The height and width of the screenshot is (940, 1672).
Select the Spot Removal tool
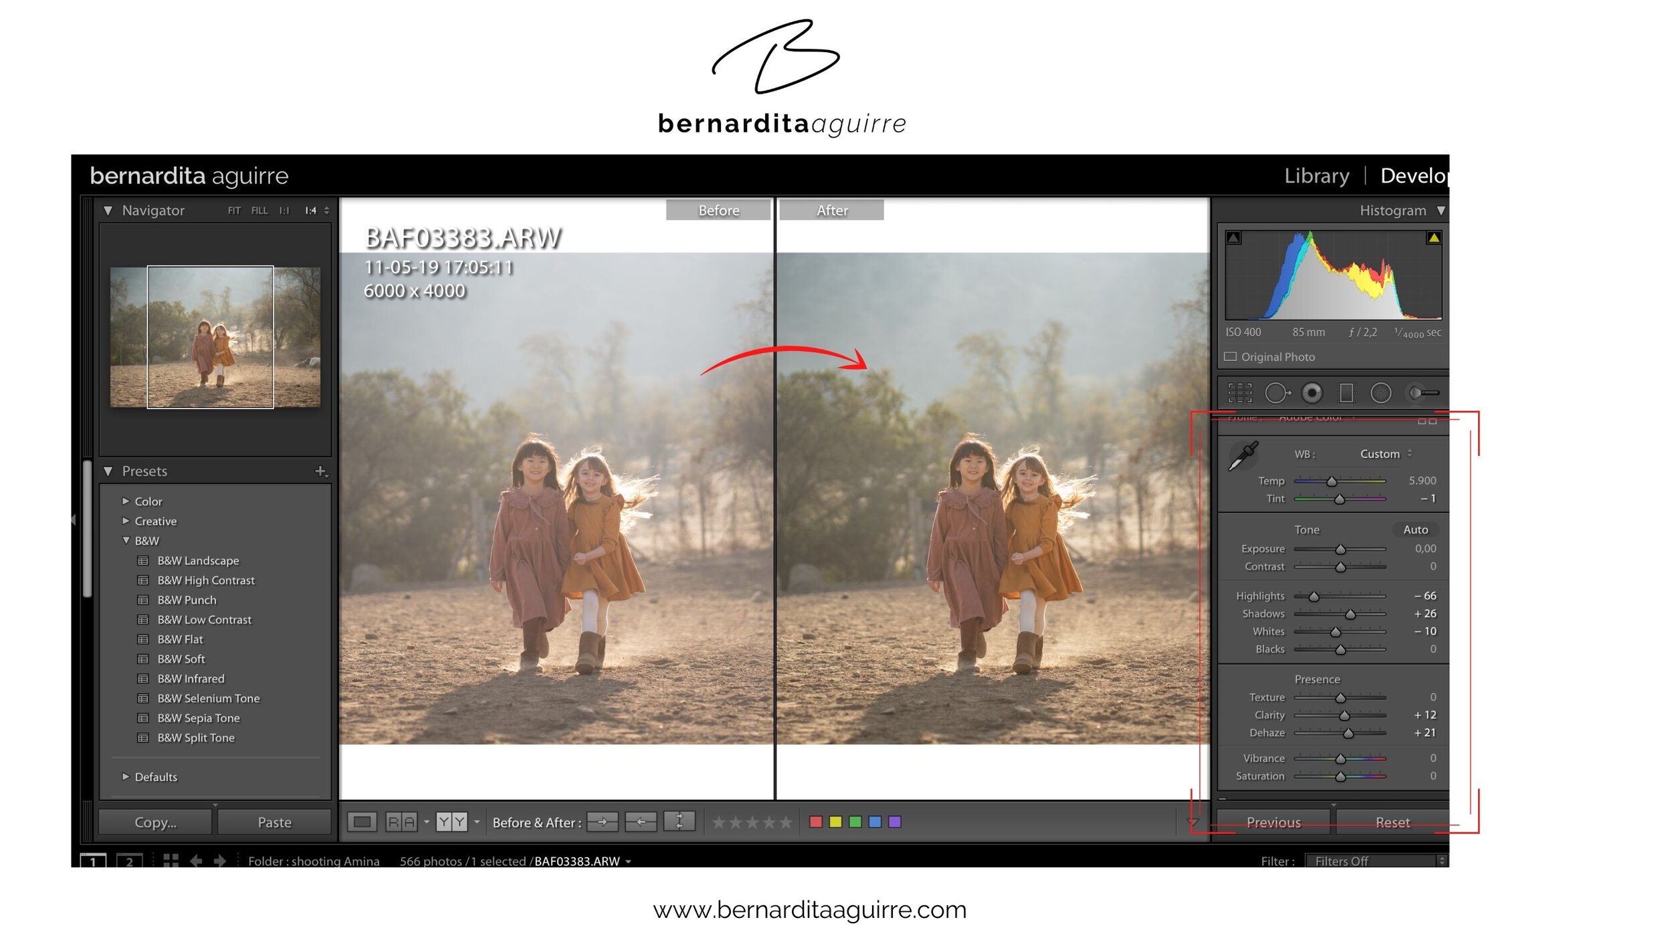(x=1277, y=393)
